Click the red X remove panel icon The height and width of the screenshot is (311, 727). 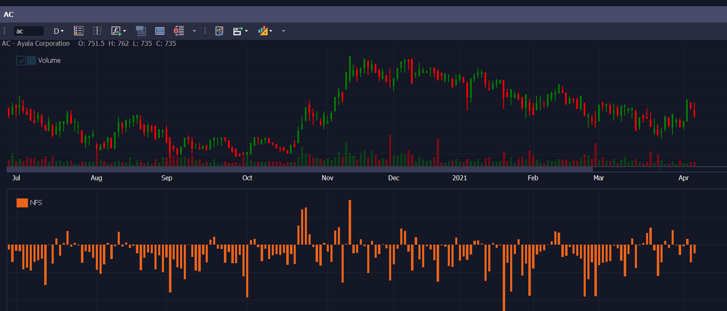[179, 31]
